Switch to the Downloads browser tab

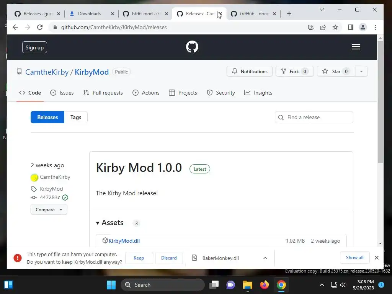(x=89, y=14)
